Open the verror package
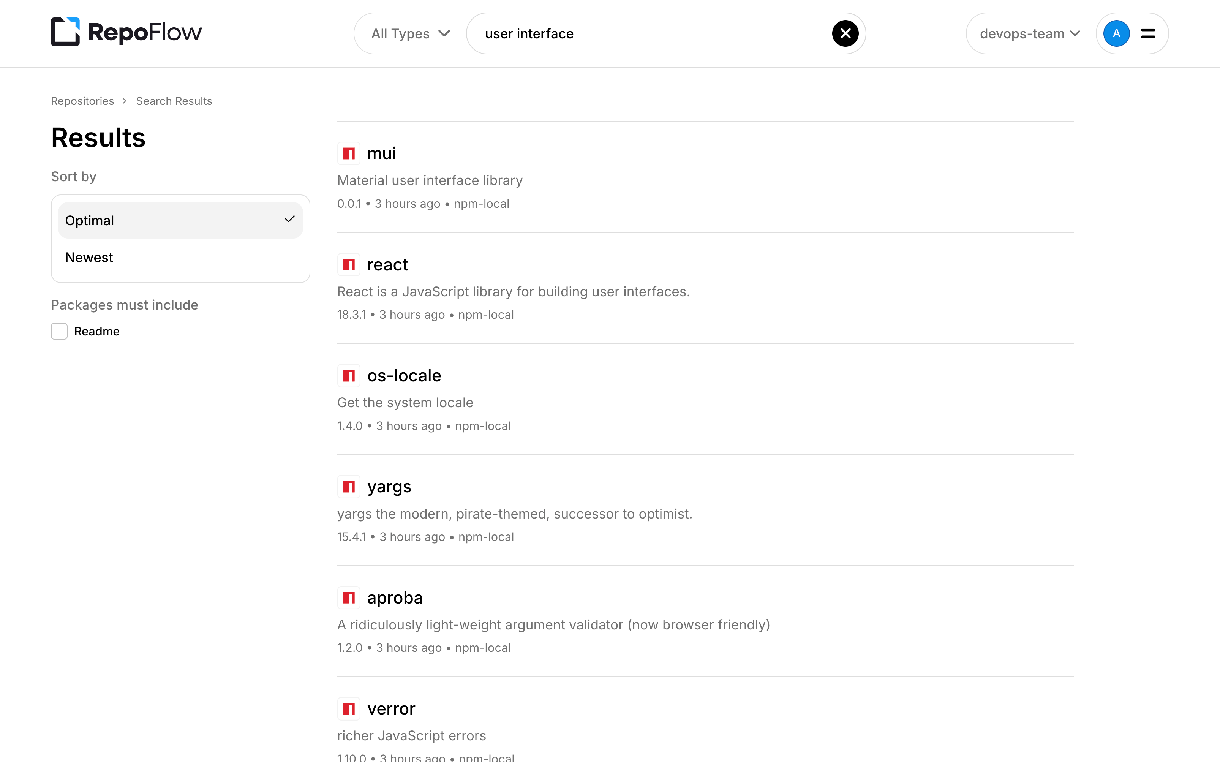 click(391, 709)
